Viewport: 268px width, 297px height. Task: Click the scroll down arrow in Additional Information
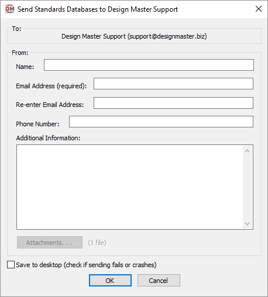tap(247, 223)
